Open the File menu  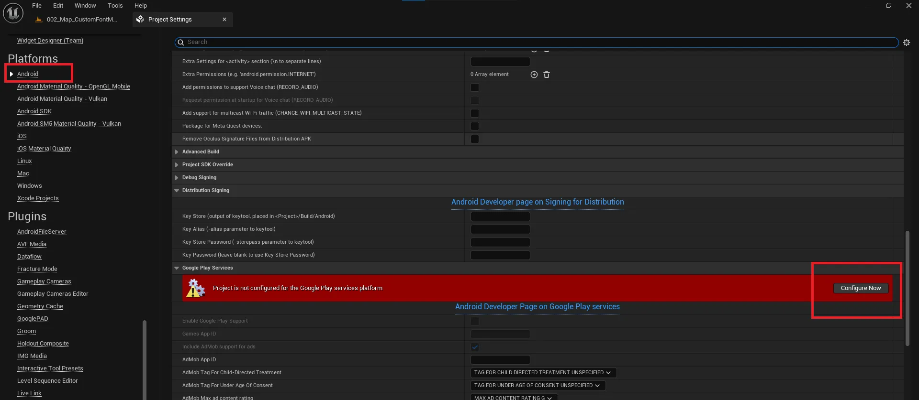[37, 6]
